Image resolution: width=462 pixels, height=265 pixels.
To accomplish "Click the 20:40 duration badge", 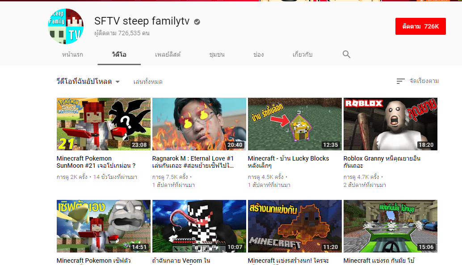I will [x=235, y=145].
